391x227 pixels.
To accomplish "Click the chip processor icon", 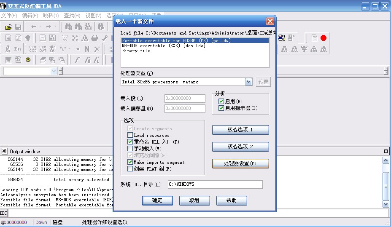I will tap(28, 38).
